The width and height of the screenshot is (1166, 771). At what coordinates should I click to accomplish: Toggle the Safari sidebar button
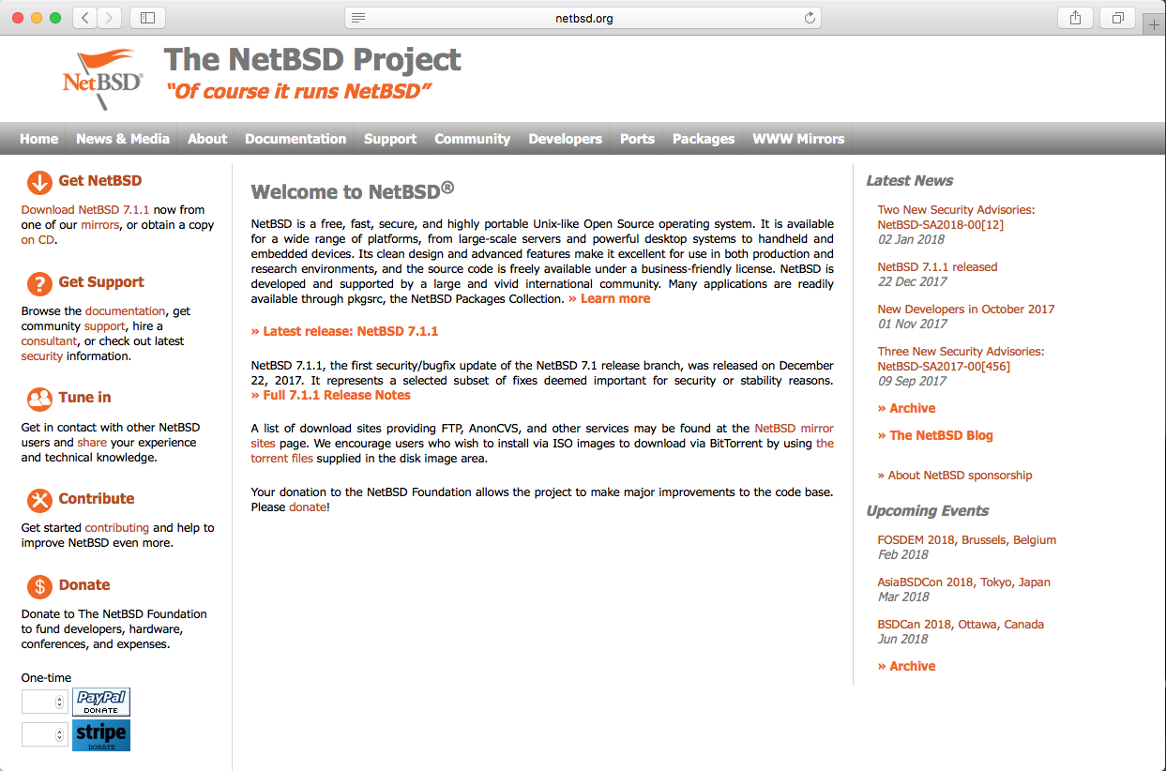coord(147,18)
